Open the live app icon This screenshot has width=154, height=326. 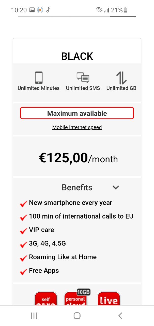point(109,299)
